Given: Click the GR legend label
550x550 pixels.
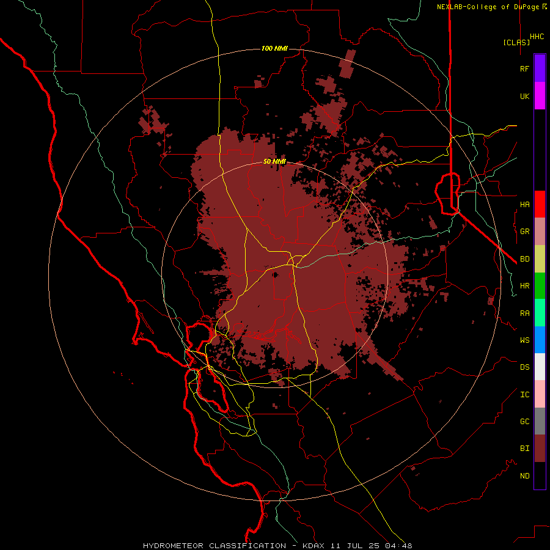Looking at the screenshot, I should pos(524,232).
